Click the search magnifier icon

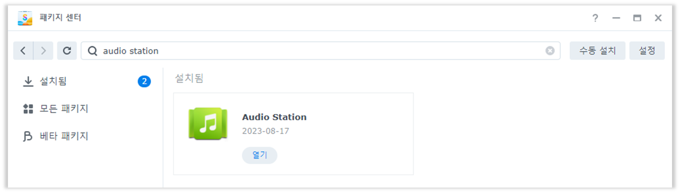point(92,51)
